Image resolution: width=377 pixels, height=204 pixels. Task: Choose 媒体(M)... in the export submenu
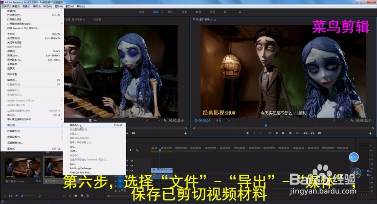pyautogui.click(x=95, y=125)
